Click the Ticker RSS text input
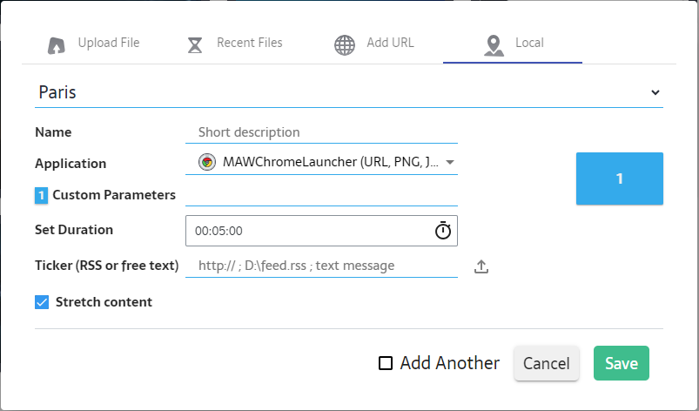The height and width of the screenshot is (411, 699). pyautogui.click(x=320, y=266)
